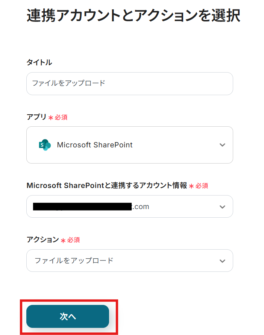Image resolution: width=264 pixels, height=335 pixels.
Task: Click the 必須 marker beside account info label
Action: point(202,186)
